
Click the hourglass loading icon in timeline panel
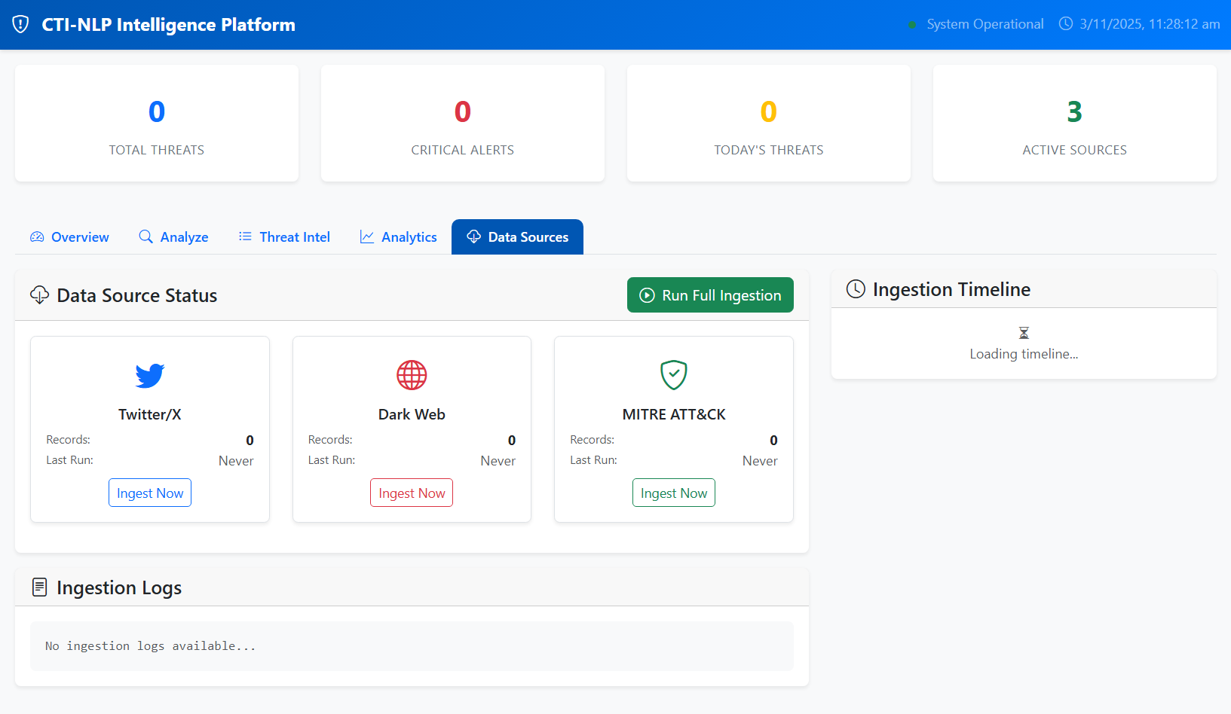[x=1024, y=332]
